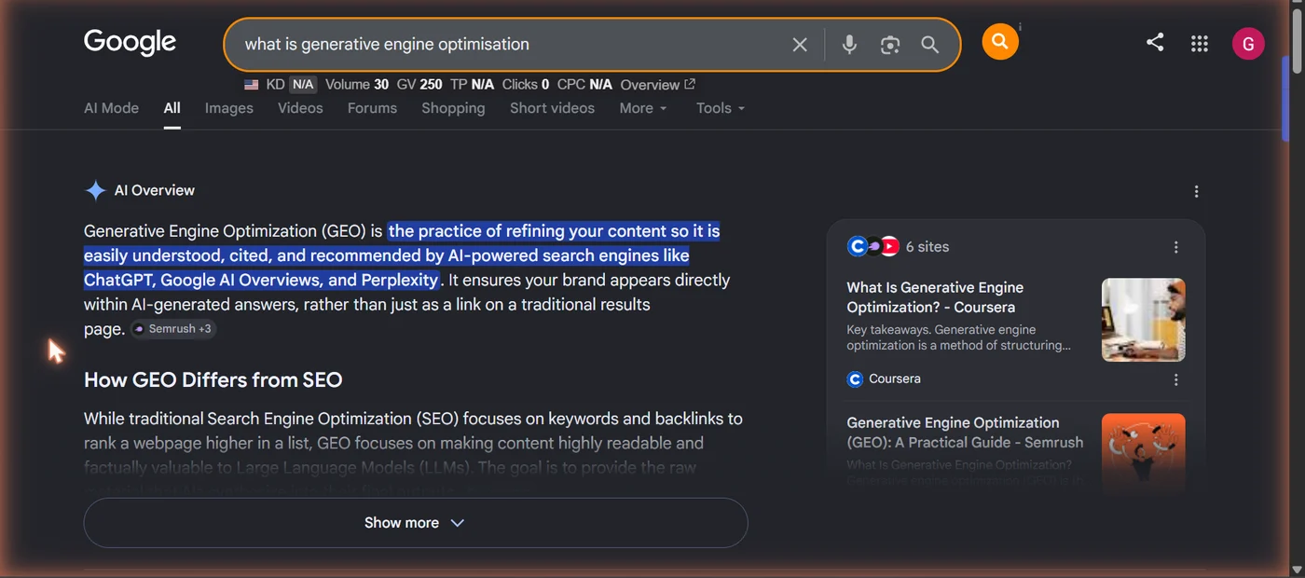Viewport: 1305px width, 578px height.
Task: Switch to Videos tab
Action: tap(300, 108)
